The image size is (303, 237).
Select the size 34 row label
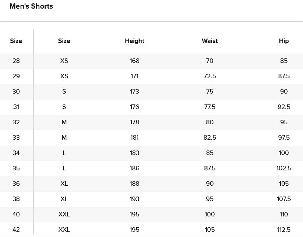(x=16, y=153)
